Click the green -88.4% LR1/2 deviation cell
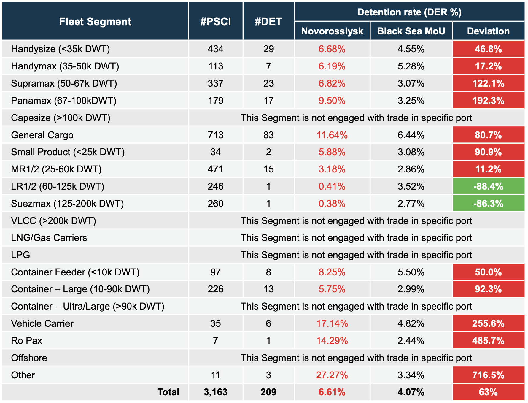The image size is (528, 403). coord(488,186)
